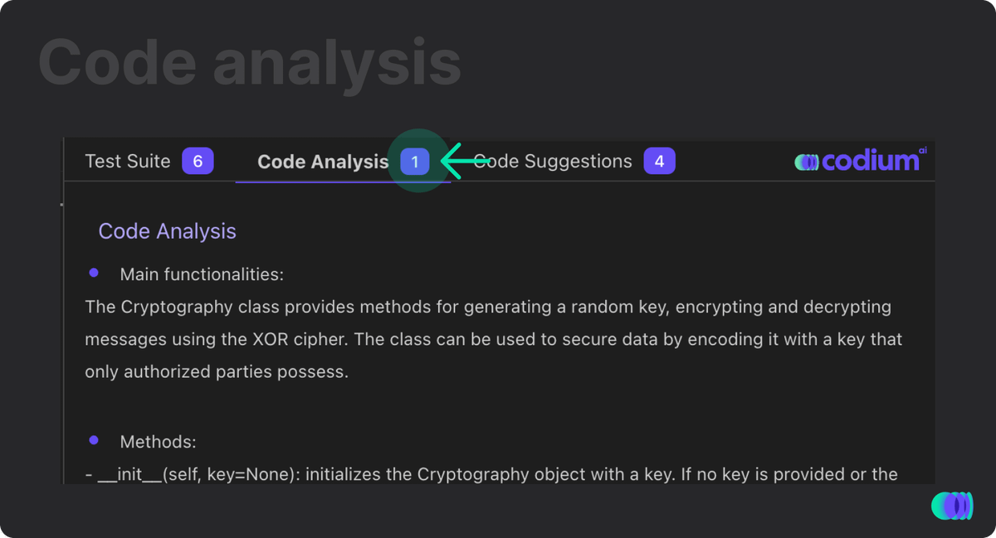The width and height of the screenshot is (996, 538).
Task: Toggle the green highlight circle around badge 1
Action: pos(419,161)
